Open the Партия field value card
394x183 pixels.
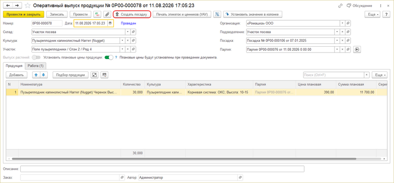[348, 50]
